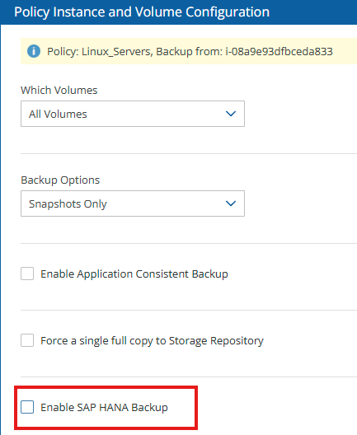
Task: Expand the All Volumes chevron arrow
Action: pyautogui.click(x=231, y=114)
